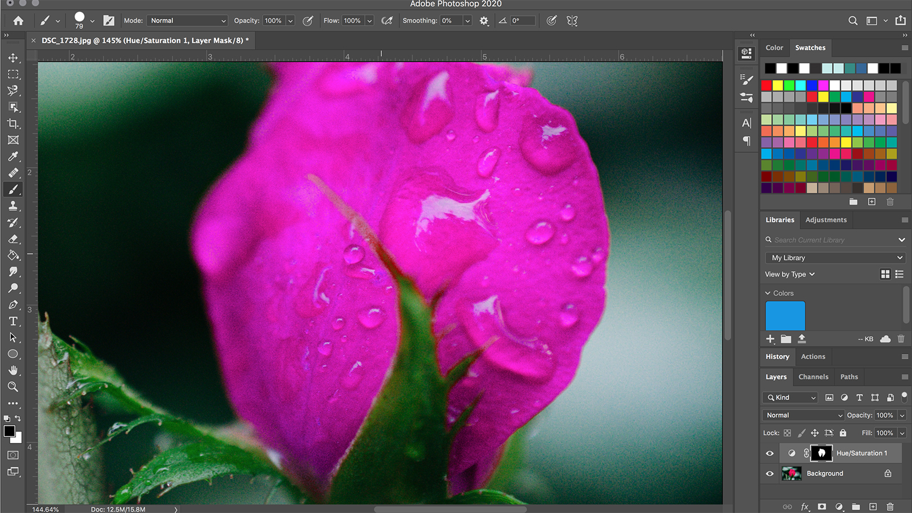Switch to the Adjustments tab

click(826, 219)
